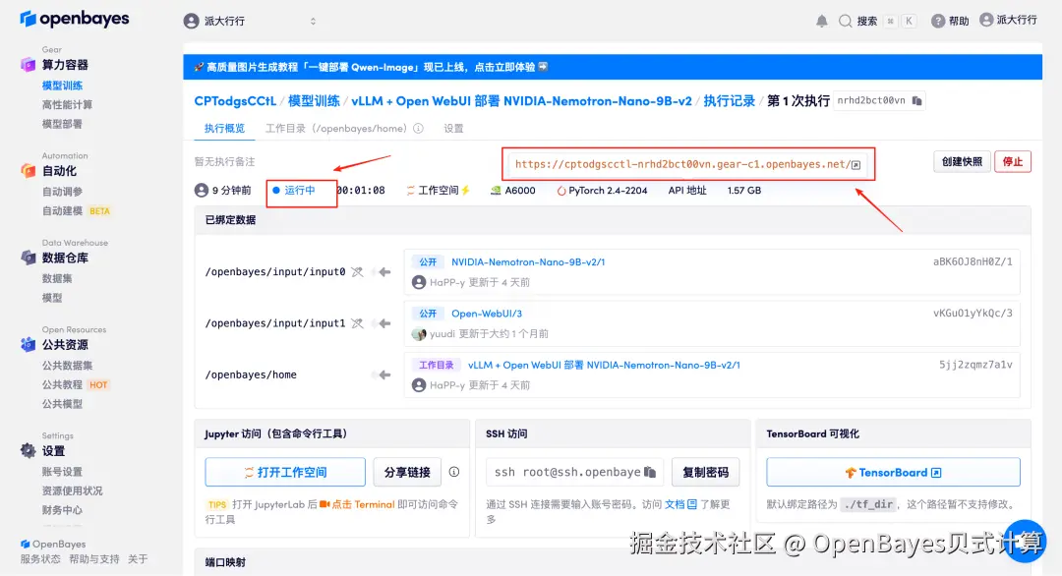
Task: Click the search magnifier icon
Action: (846, 21)
